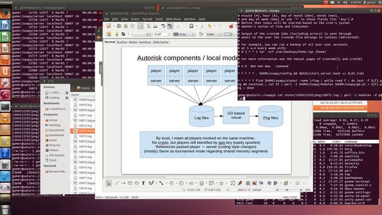Image resolution: width=382 pixels, height=215 pixels.
Task: Choose the Symbol Shapes smiley tool
Action: [x=181, y=183]
